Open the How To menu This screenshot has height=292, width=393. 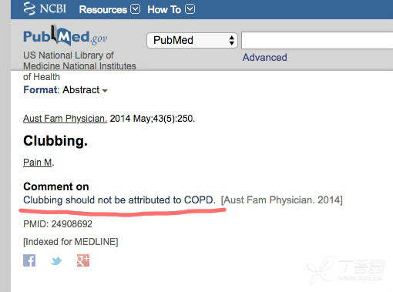164,10
